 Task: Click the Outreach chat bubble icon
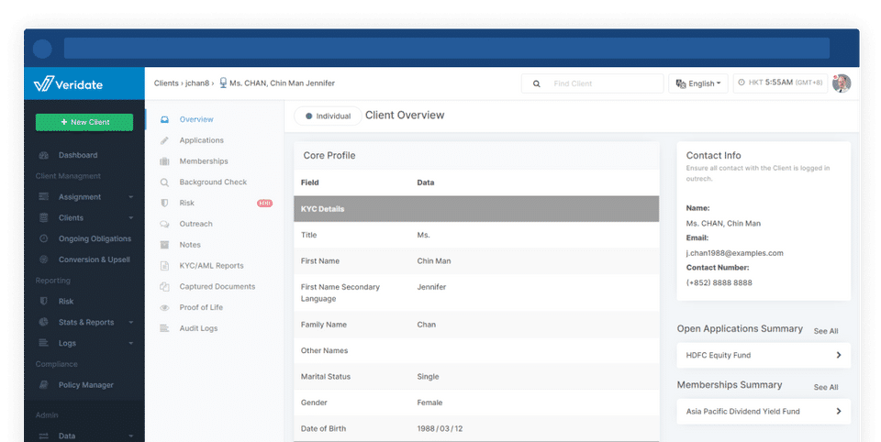[164, 224]
